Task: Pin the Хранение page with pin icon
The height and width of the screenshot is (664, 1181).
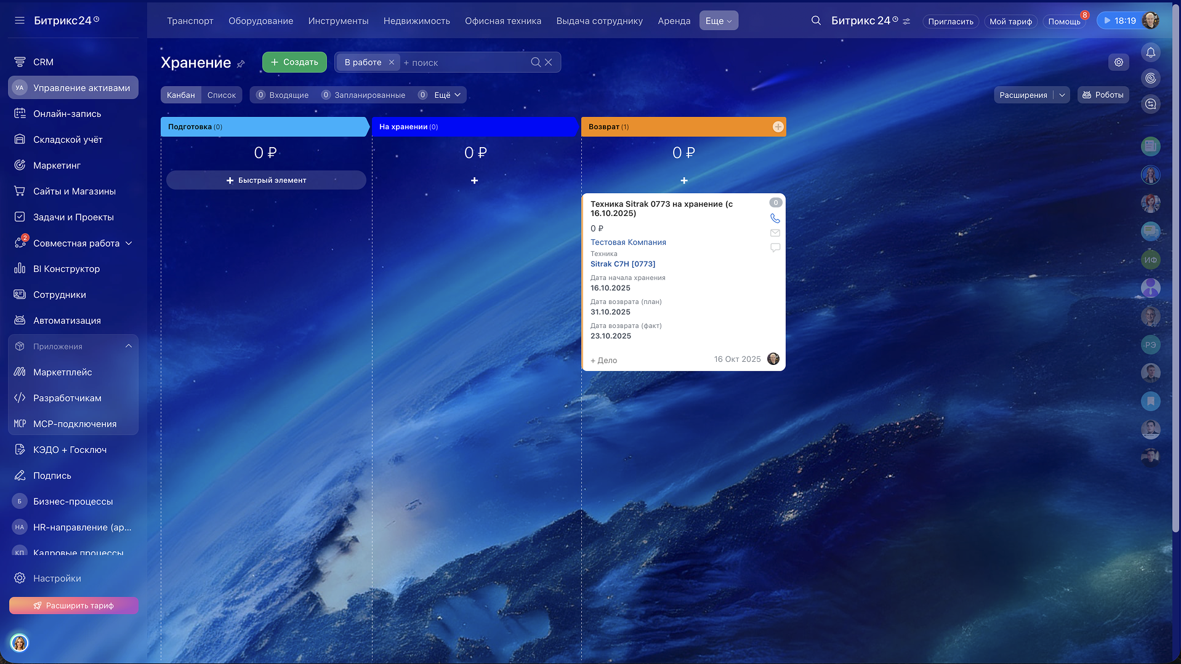Action: click(241, 63)
